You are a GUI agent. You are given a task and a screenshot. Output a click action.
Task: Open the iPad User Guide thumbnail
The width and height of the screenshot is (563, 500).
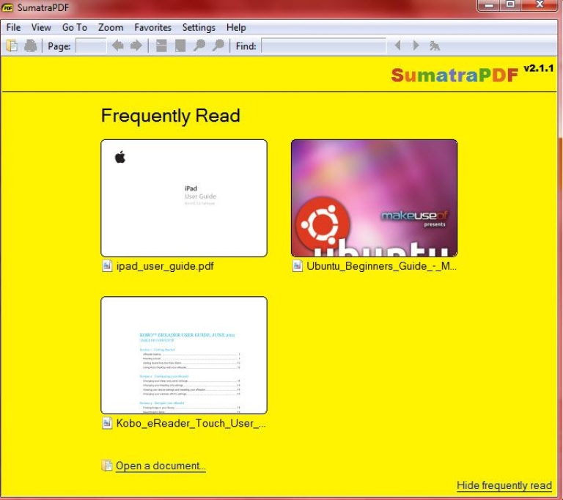(x=184, y=198)
